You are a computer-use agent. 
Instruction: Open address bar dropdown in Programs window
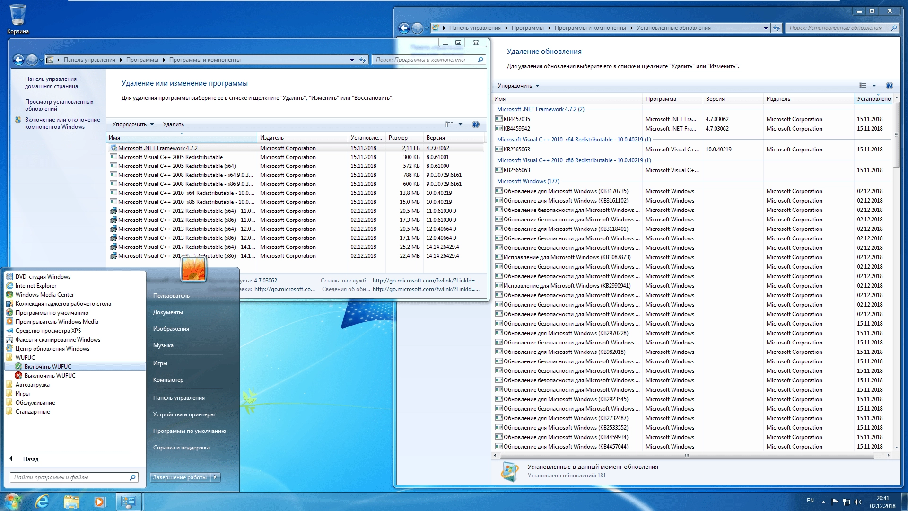pos(352,60)
